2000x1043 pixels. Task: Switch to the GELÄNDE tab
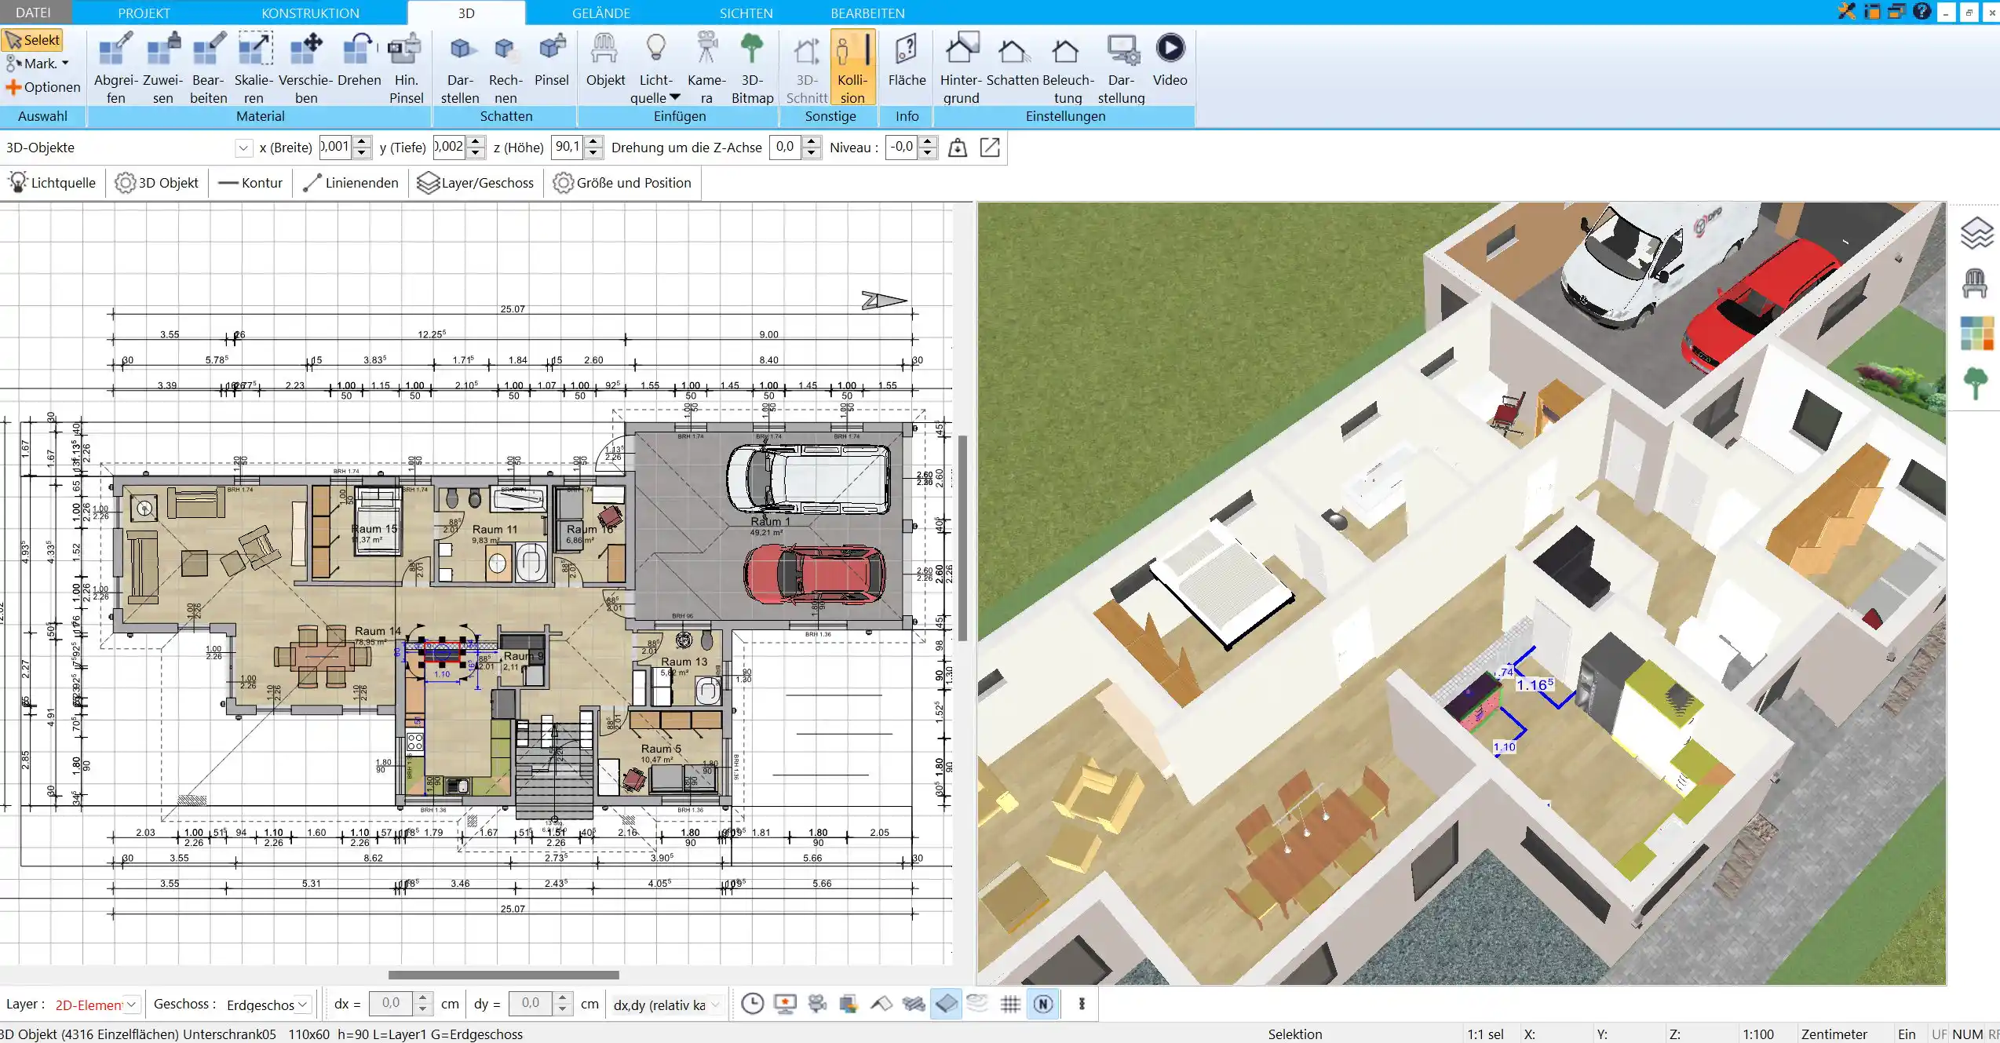[601, 13]
